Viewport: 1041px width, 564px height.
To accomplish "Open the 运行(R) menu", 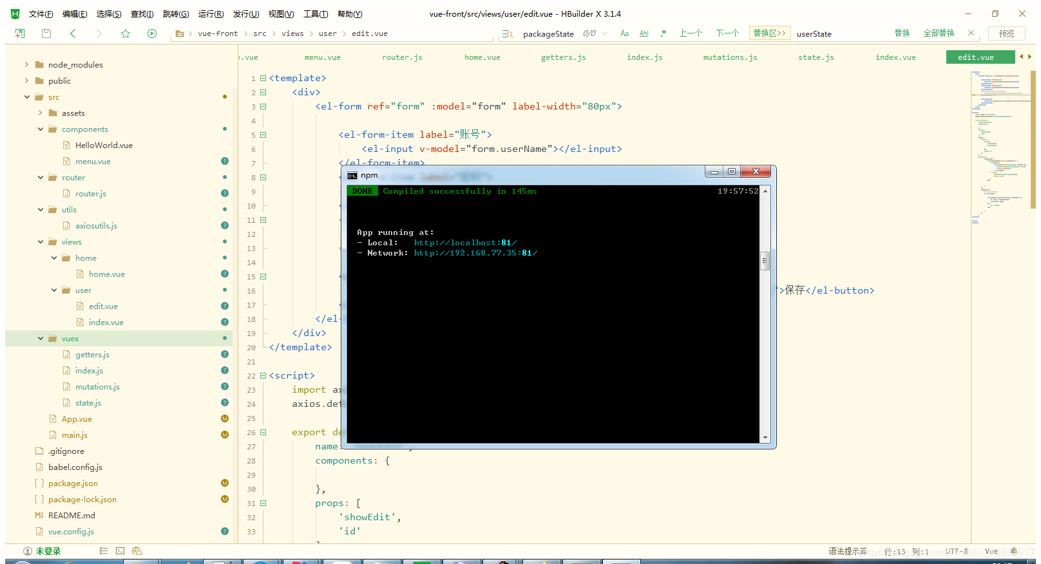I will click(211, 14).
